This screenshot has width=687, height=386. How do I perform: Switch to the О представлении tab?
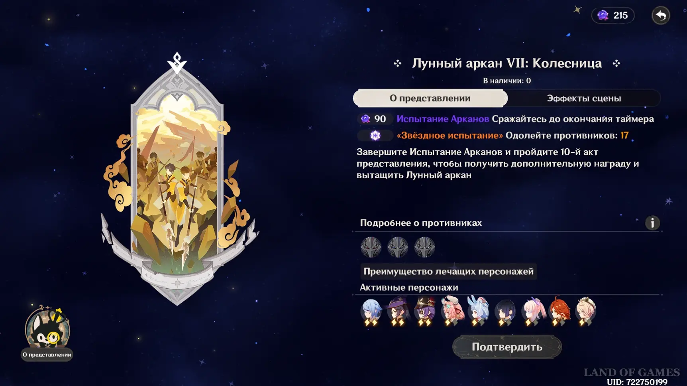(x=430, y=98)
